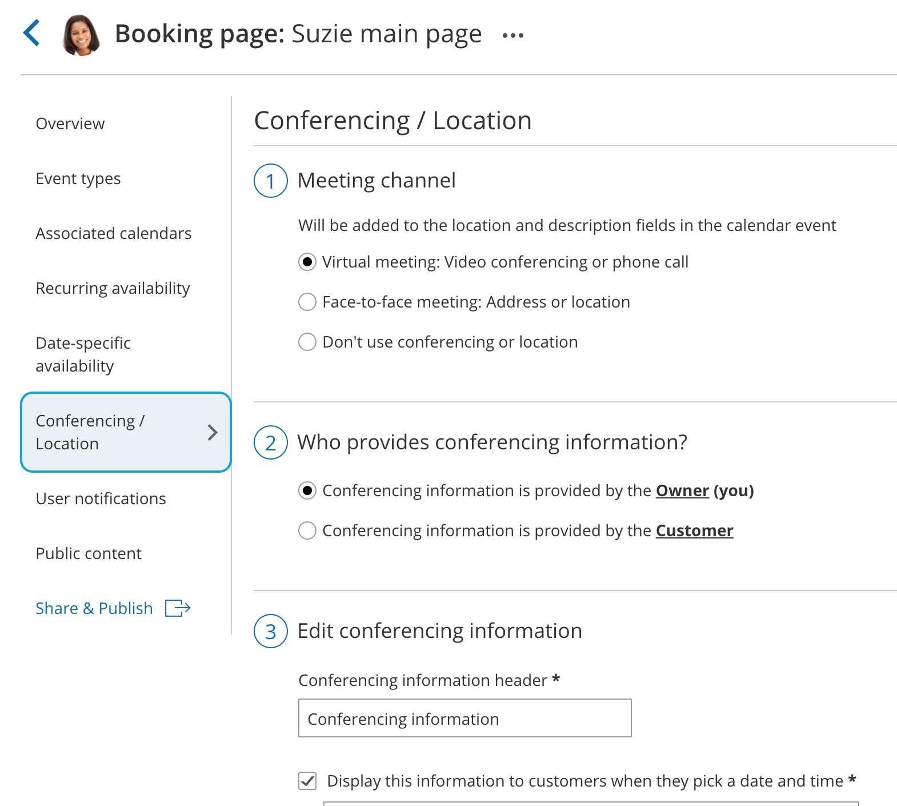Click the Share & Publish export icon
The width and height of the screenshot is (897, 806).
tap(178, 608)
